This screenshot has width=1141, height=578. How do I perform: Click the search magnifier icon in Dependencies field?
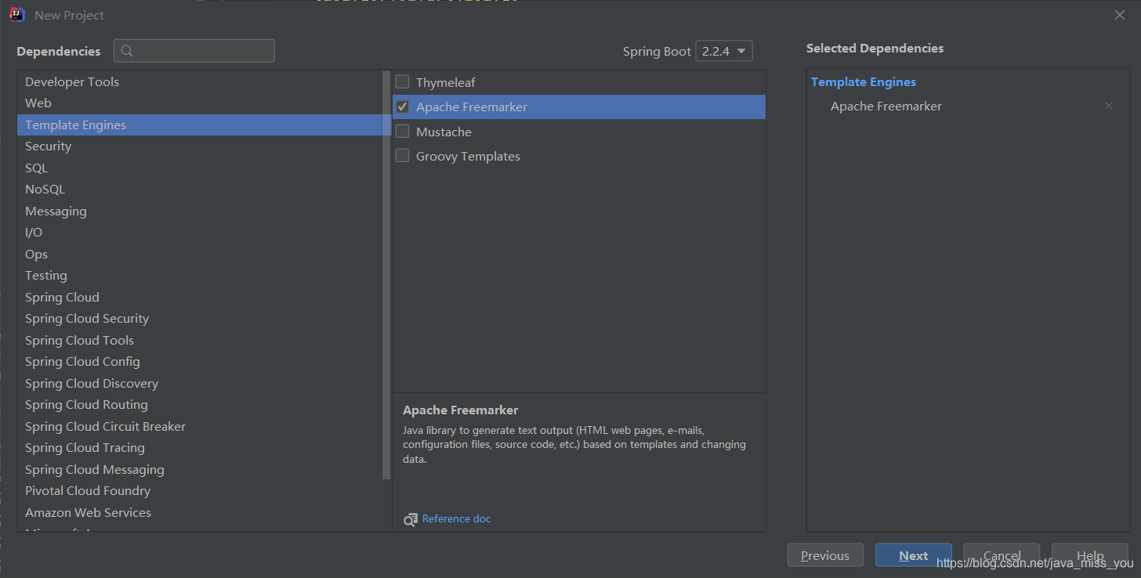click(x=127, y=51)
